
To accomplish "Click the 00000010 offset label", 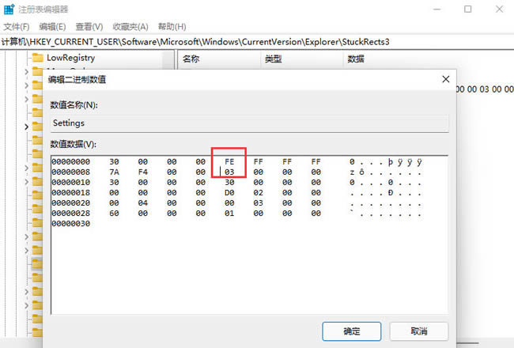I will [71, 183].
